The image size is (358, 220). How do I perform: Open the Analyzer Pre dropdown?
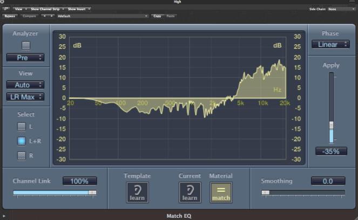pos(25,57)
